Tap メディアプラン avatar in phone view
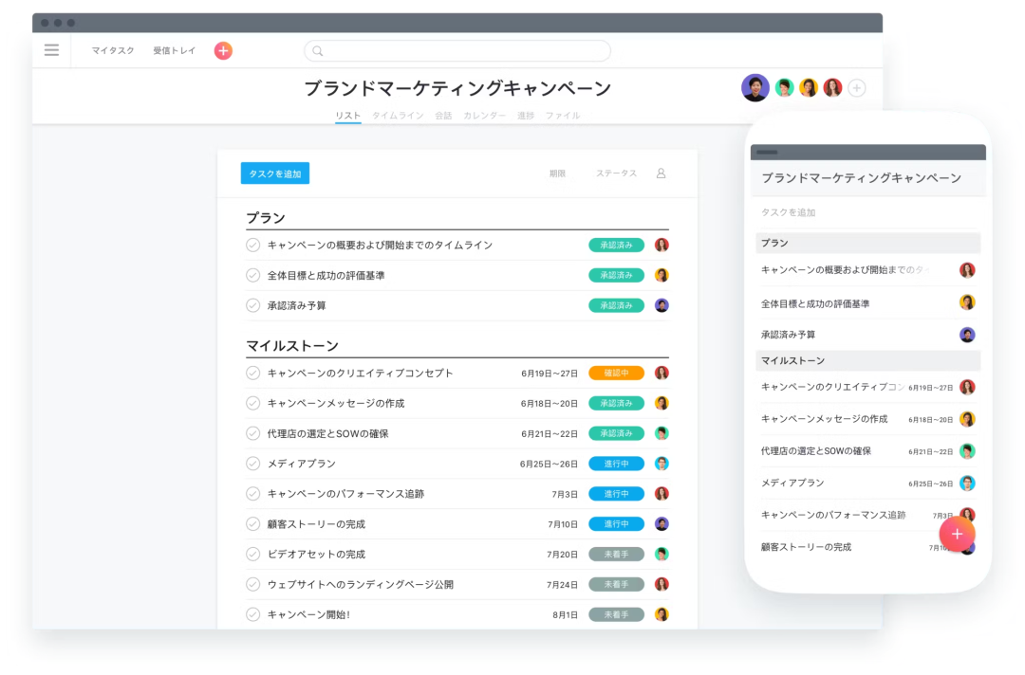 967,483
